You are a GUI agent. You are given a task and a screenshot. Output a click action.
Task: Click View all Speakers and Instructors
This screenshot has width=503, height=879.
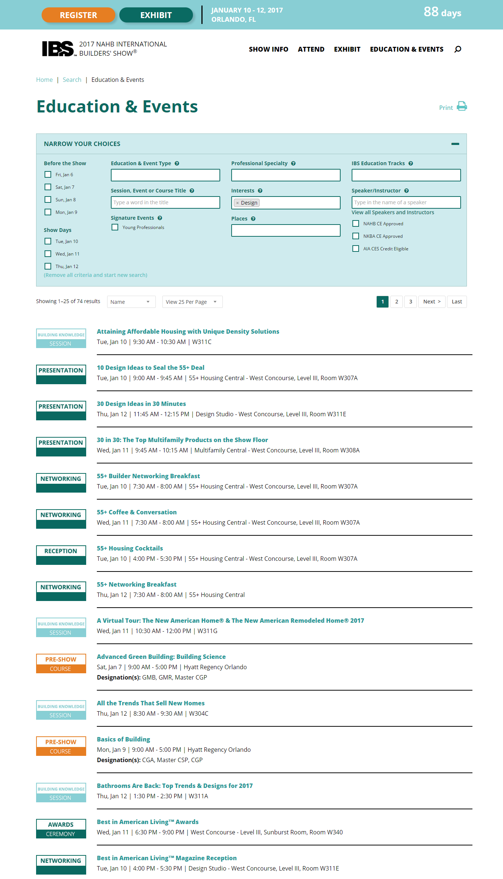393,212
